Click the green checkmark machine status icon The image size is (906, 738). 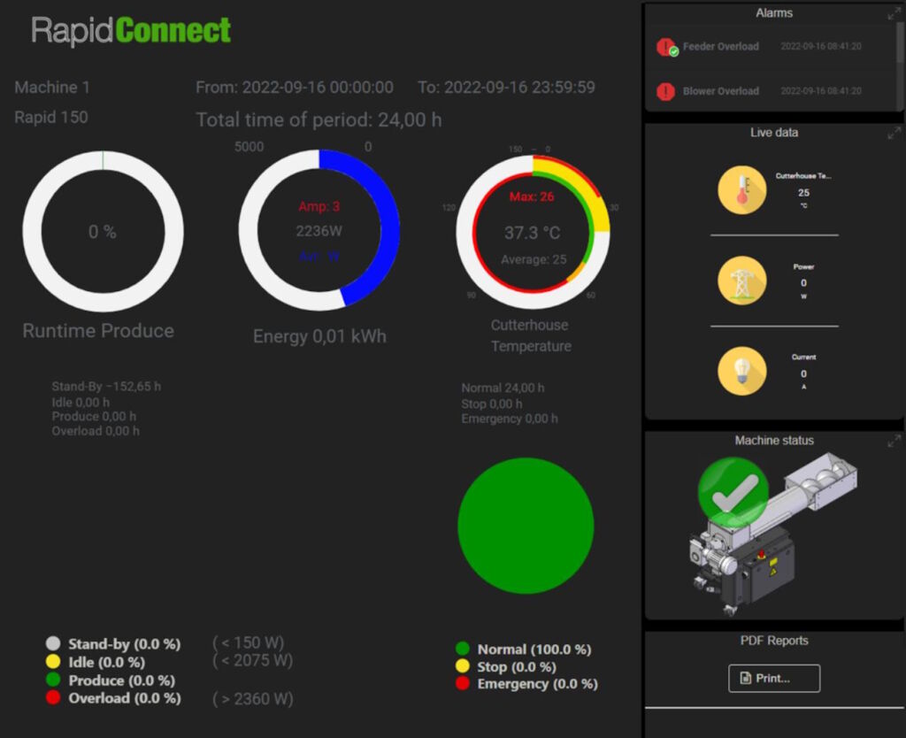tap(734, 493)
